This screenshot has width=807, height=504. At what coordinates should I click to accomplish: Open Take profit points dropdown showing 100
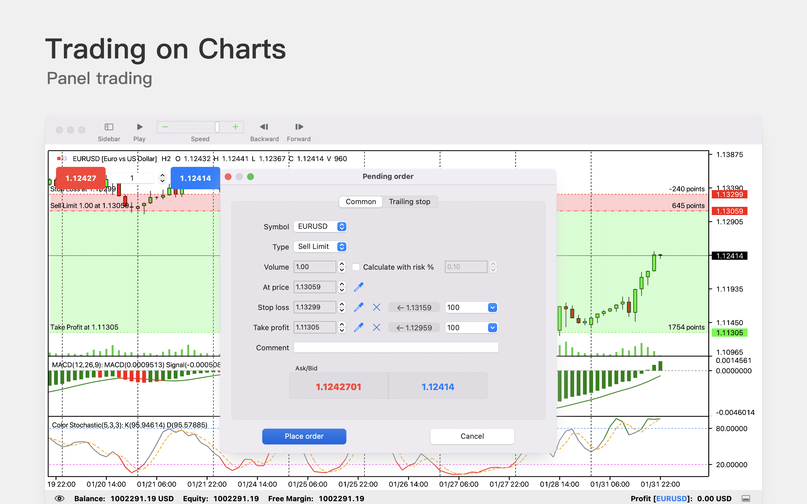(x=472, y=328)
